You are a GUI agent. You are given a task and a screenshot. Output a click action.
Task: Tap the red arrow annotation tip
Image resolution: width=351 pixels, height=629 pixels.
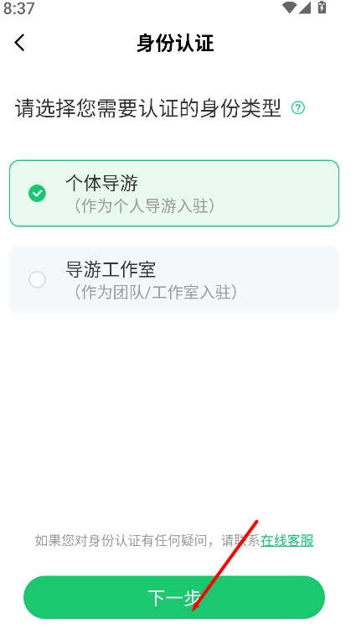pyautogui.click(x=194, y=610)
